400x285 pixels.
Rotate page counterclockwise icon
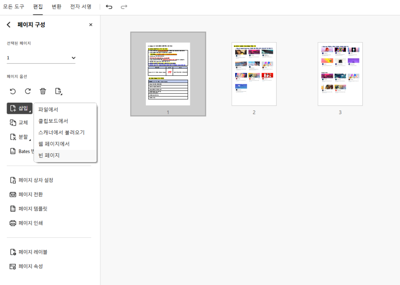coord(13,91)
